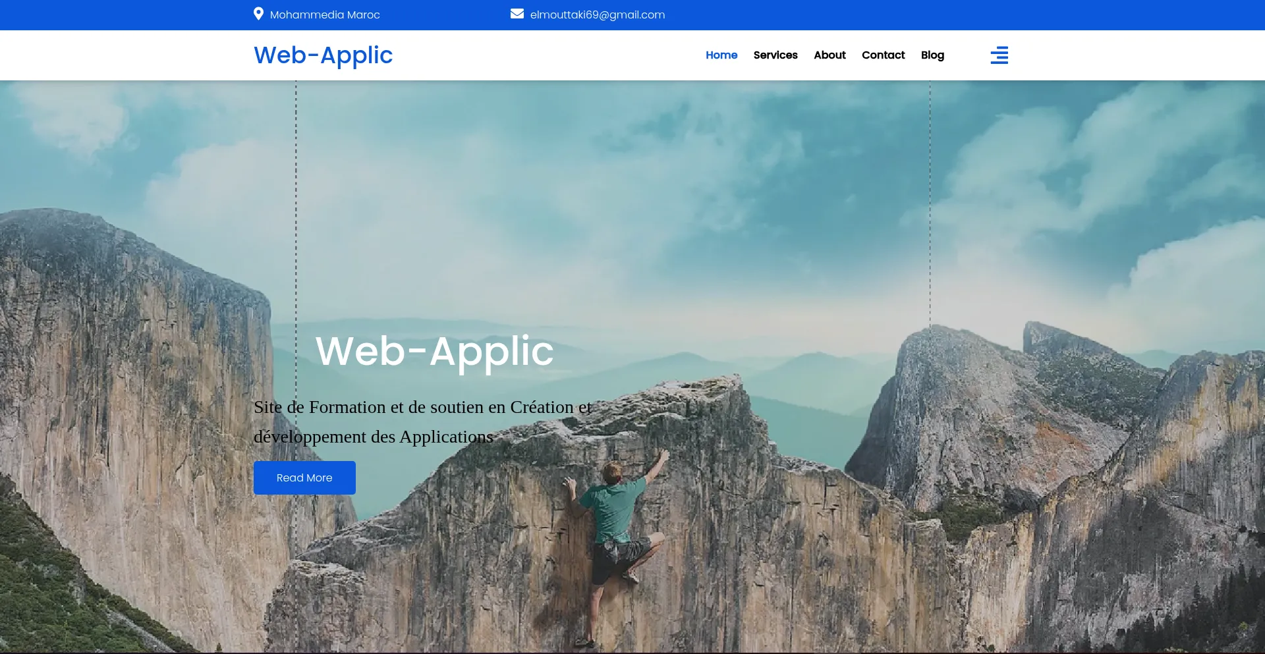Screen dimensions: 1265x654
Task: Open the hamburger side menu icon
Action: (999, 55)
